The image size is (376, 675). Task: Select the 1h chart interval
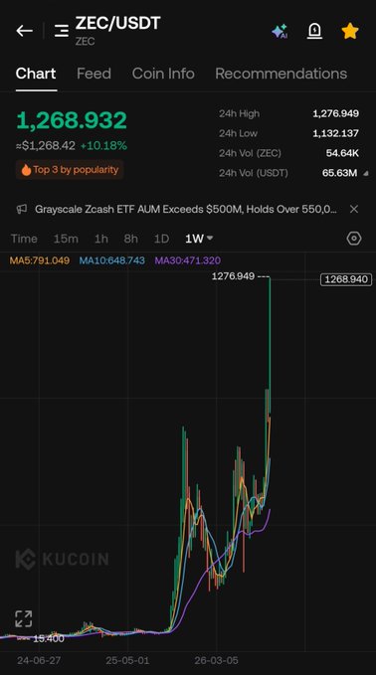(x=101, y=239)
